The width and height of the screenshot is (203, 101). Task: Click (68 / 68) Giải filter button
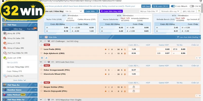pos(189,11)
